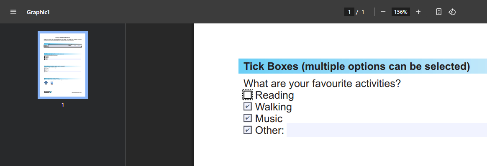Click the divider between sidebar and document
The height and width of the screenshot is (166, 487).
(126, 94)
